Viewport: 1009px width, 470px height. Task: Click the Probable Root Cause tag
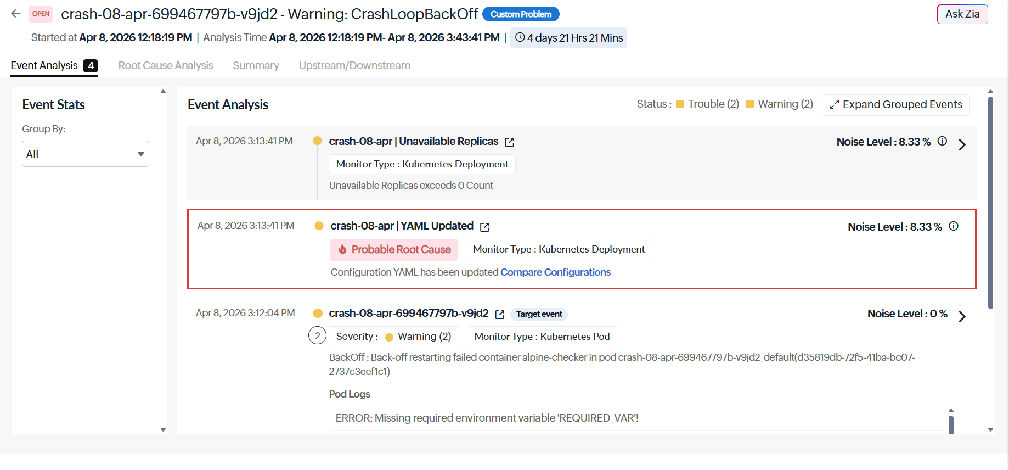click(x=394, y=249)
